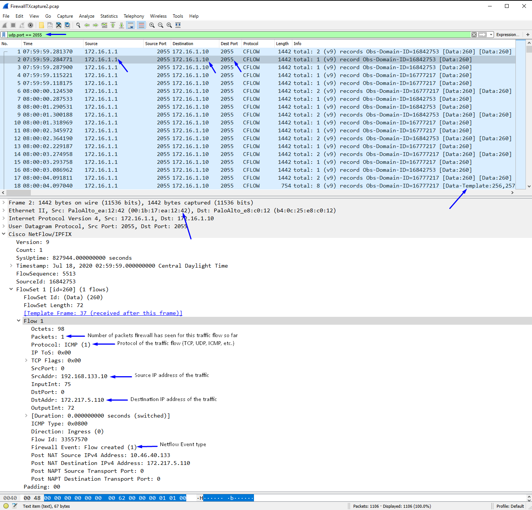Click the Expression filter button

coord(508,34)
